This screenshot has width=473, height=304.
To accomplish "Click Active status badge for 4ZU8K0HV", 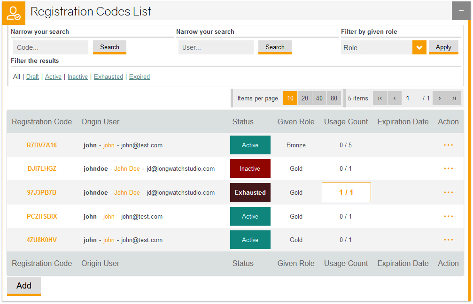I will pos(250,240).
